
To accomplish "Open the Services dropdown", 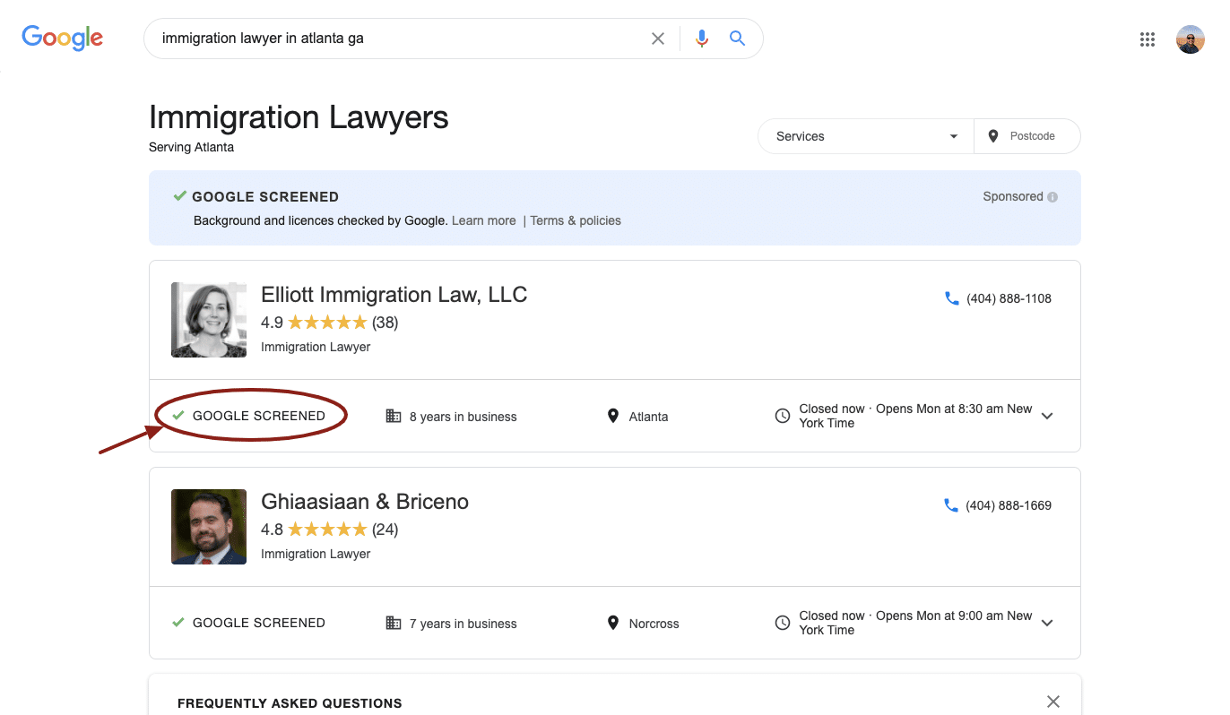I will pyautogui.click(x=865, y=136).
